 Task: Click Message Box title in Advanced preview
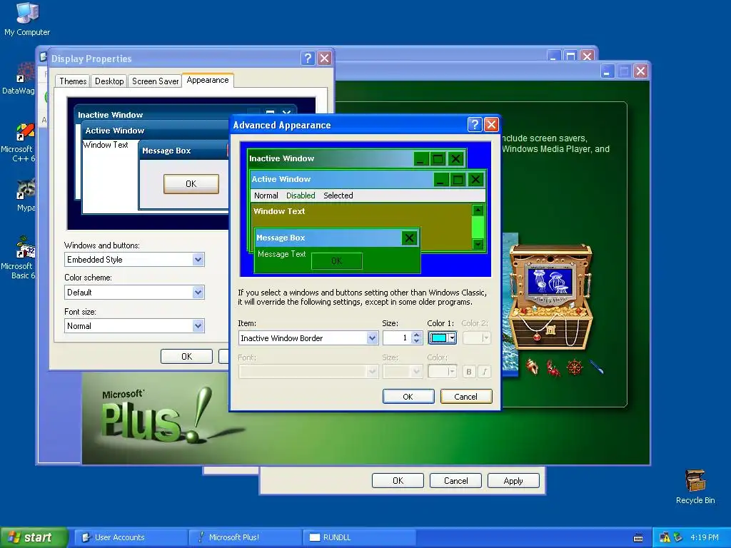pos(281,238)
